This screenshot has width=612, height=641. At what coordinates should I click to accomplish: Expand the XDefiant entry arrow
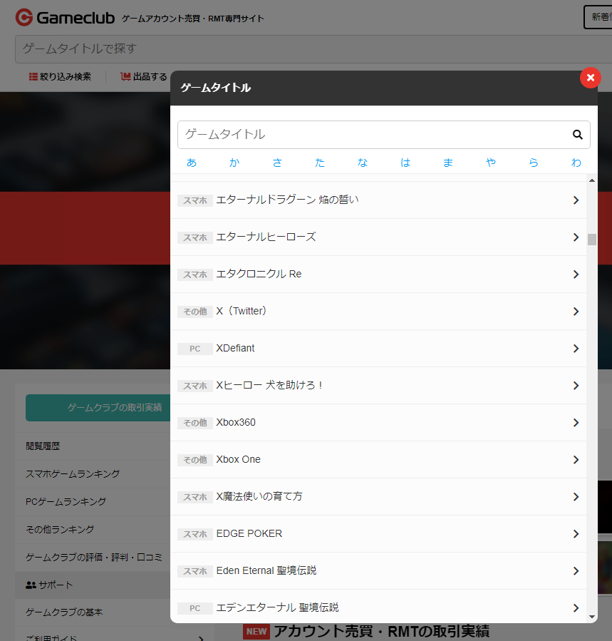pos(576,349)
